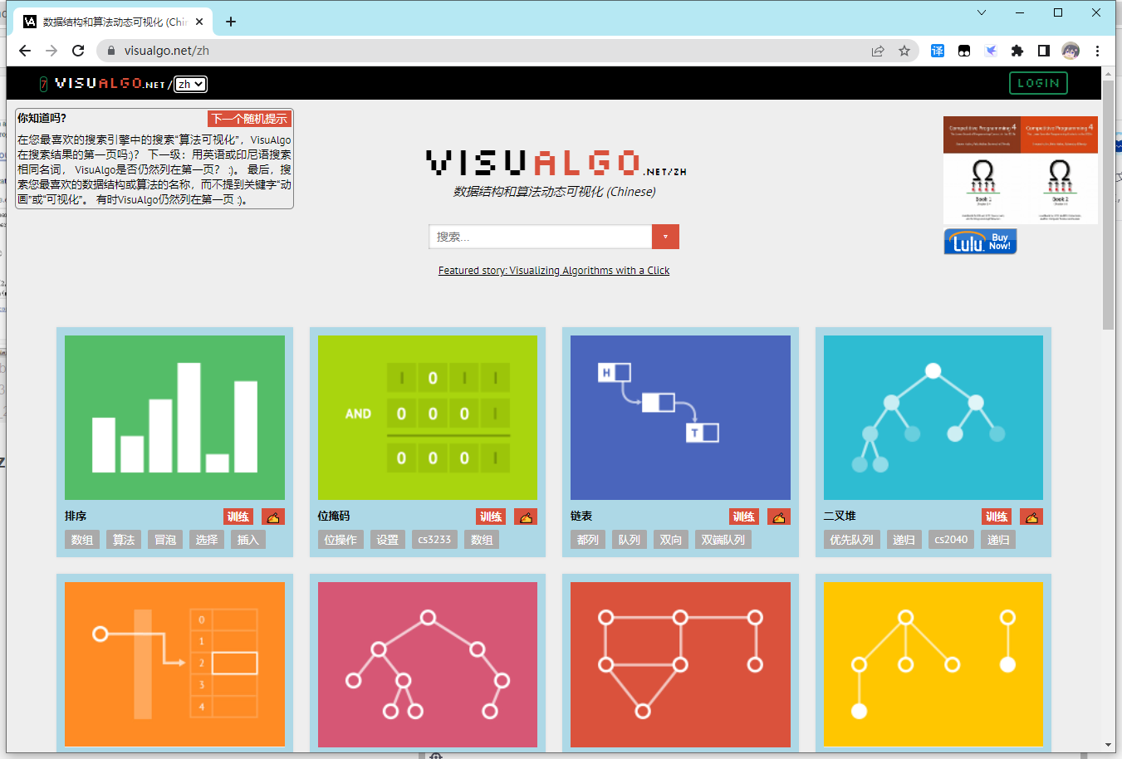The width and height of the screenshot is (1122, 759).
Task: Expand the red search dropdown arrow
Action: pyautogui.click(x=665, y=237)
